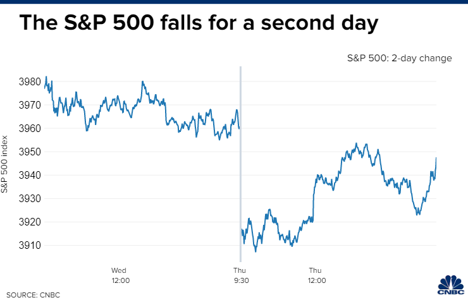Select the 3940 y-axis value
Image resolution: width=468 pixels, height=300 pixels.
[x=29, y=175]
